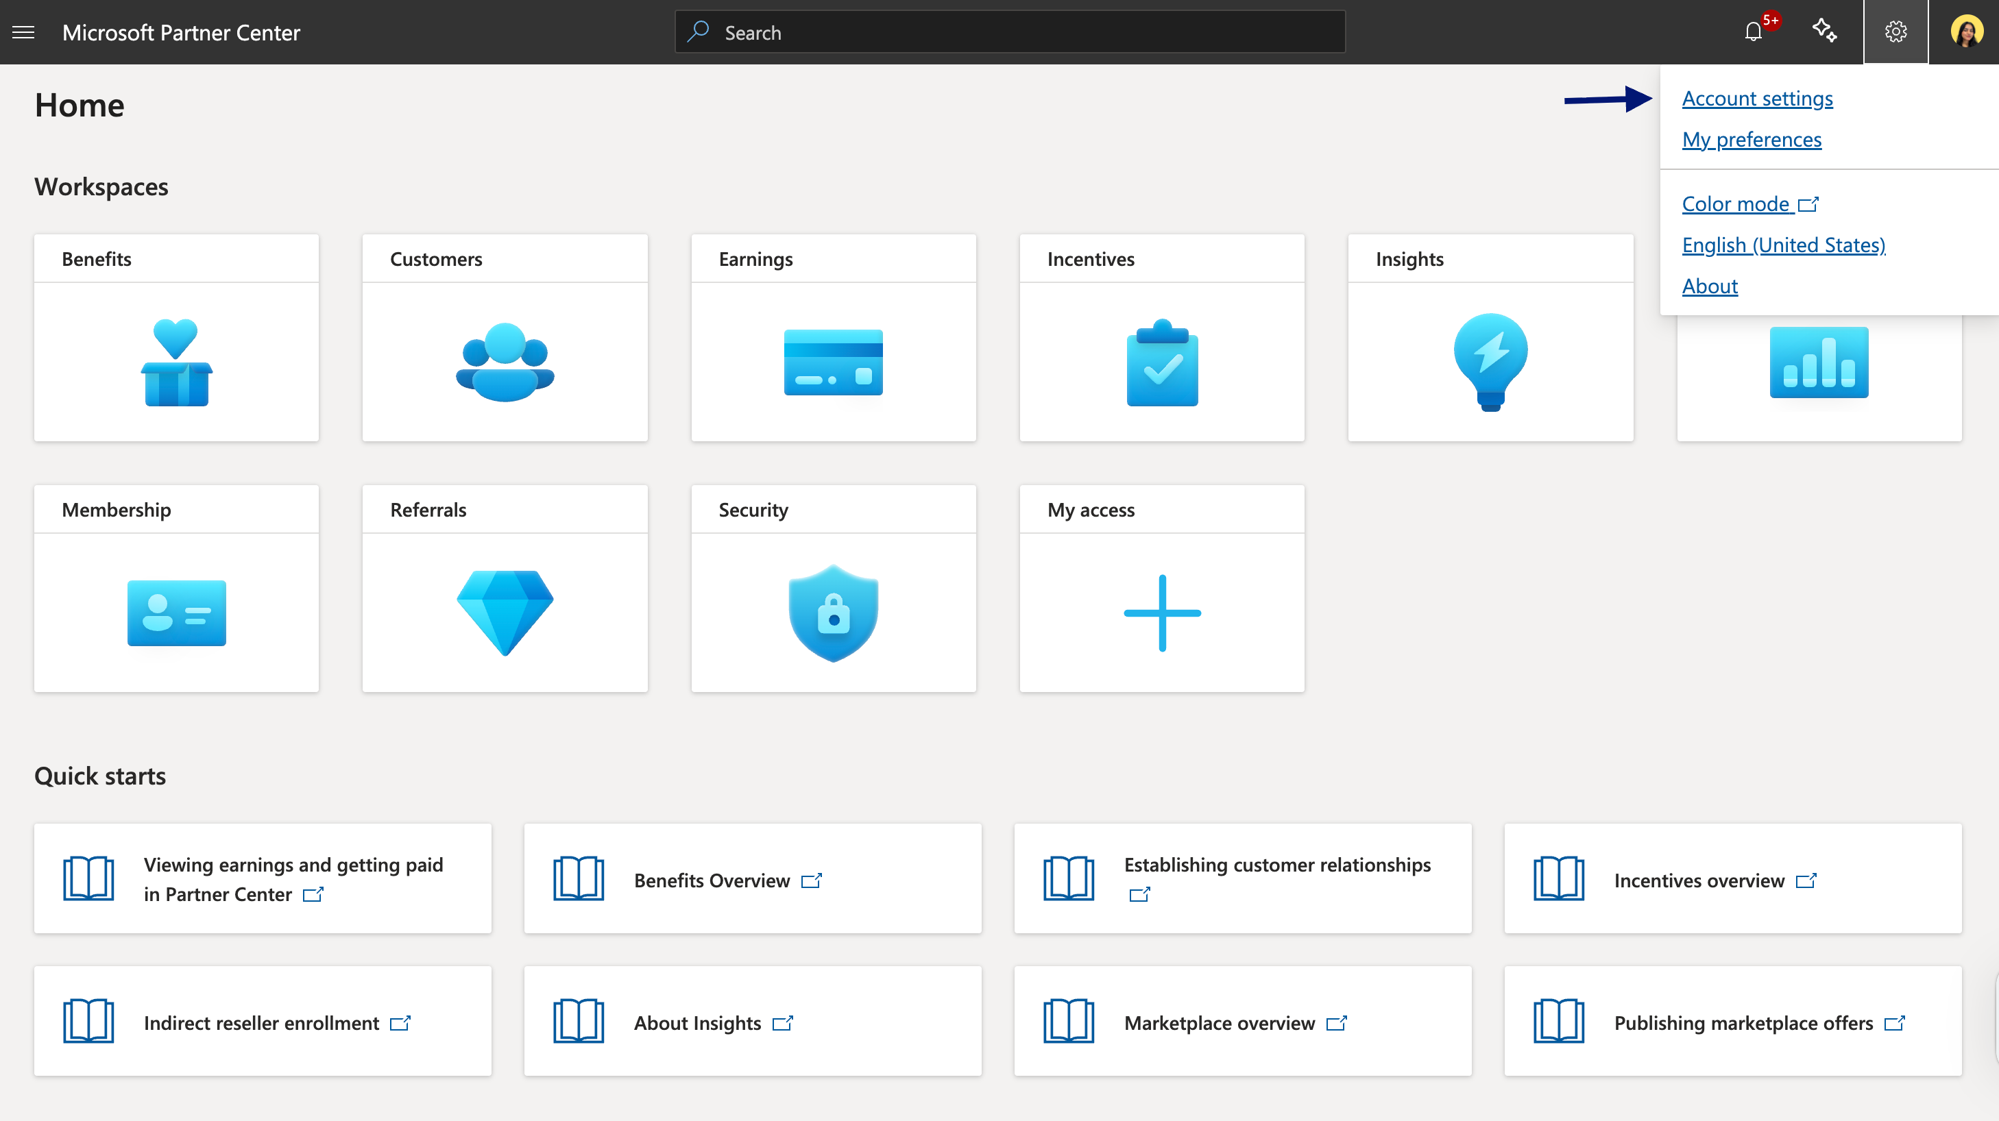Image resolution: width=1999 pixels, height=1121 pixels.
Task: Choose English (United States) language link
Action: [1783, 245]
